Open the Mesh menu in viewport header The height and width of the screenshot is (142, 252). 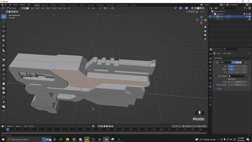point(48,8)
